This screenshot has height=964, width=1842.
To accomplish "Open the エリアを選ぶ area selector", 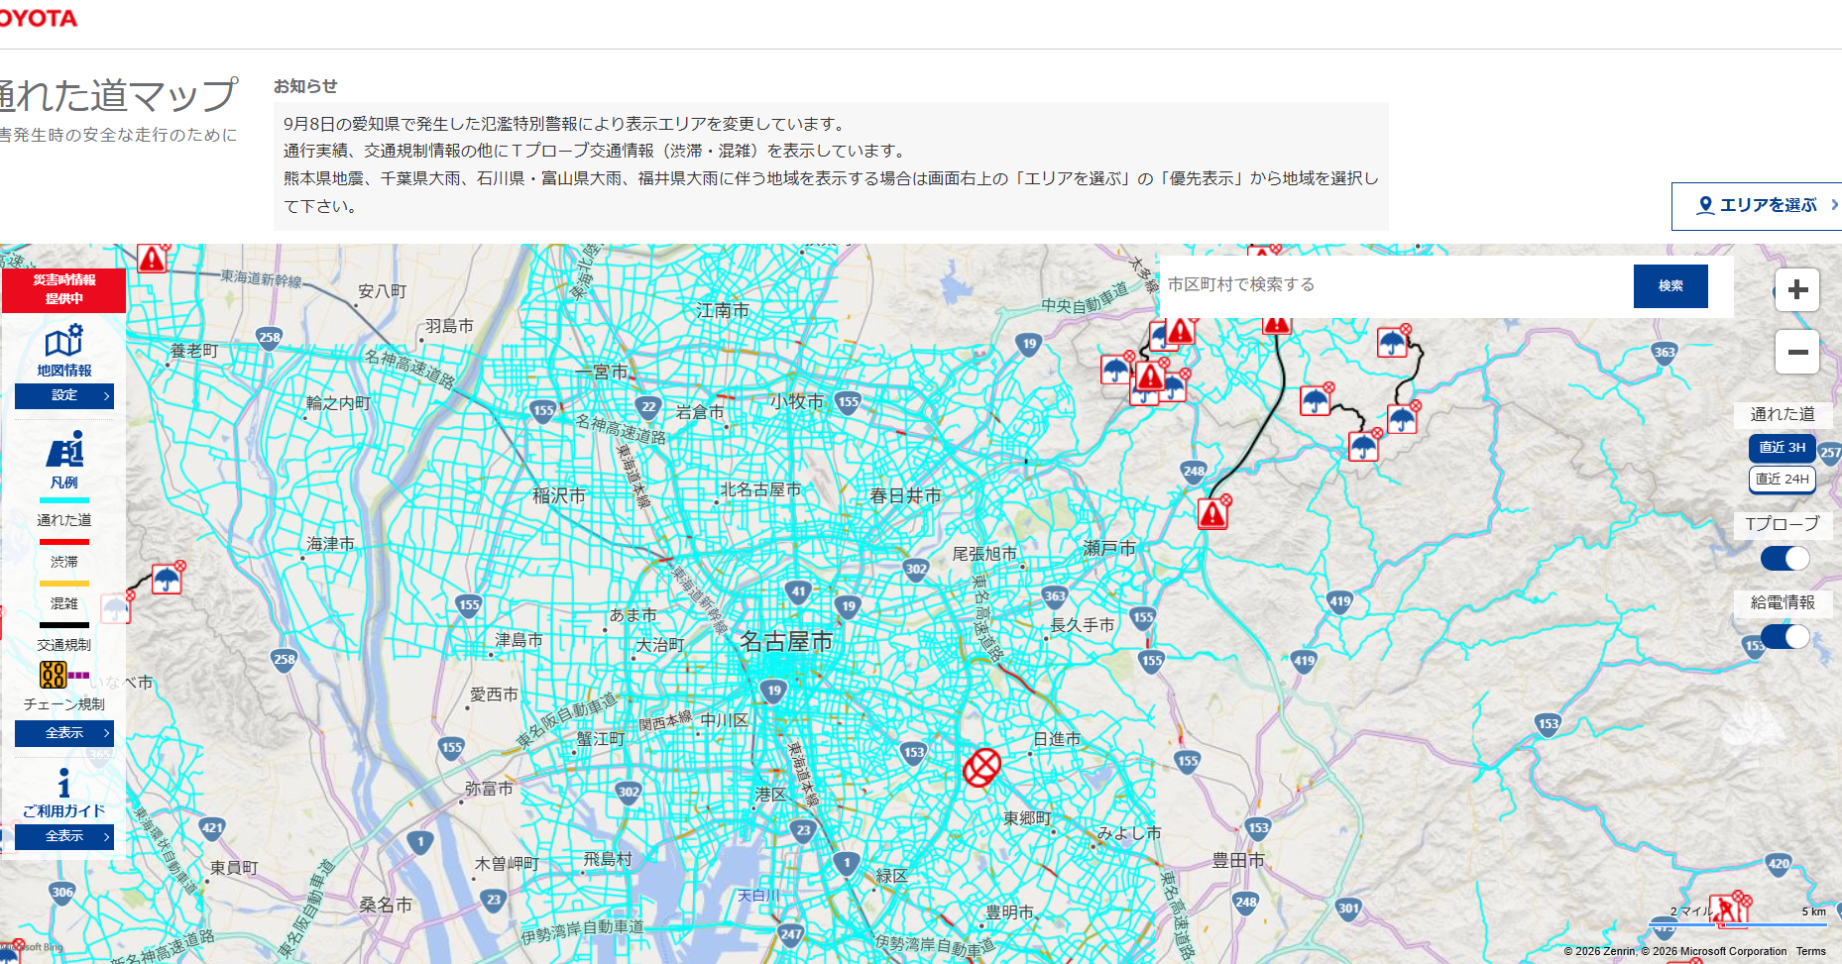I will pos(1758,206).
